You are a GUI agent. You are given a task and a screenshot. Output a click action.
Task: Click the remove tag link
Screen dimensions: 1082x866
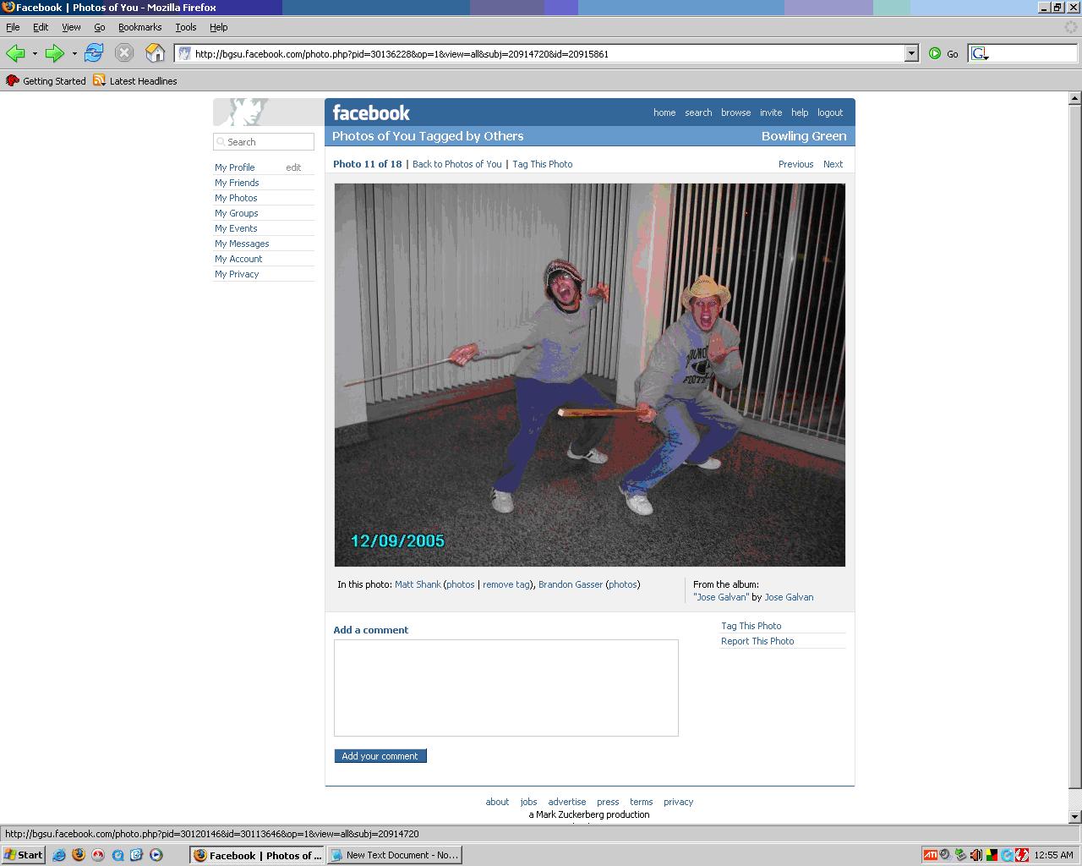pos(506,584)
